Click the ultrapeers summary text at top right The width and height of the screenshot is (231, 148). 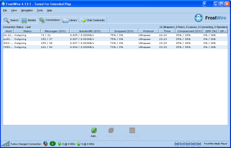[x=193, y=27]
